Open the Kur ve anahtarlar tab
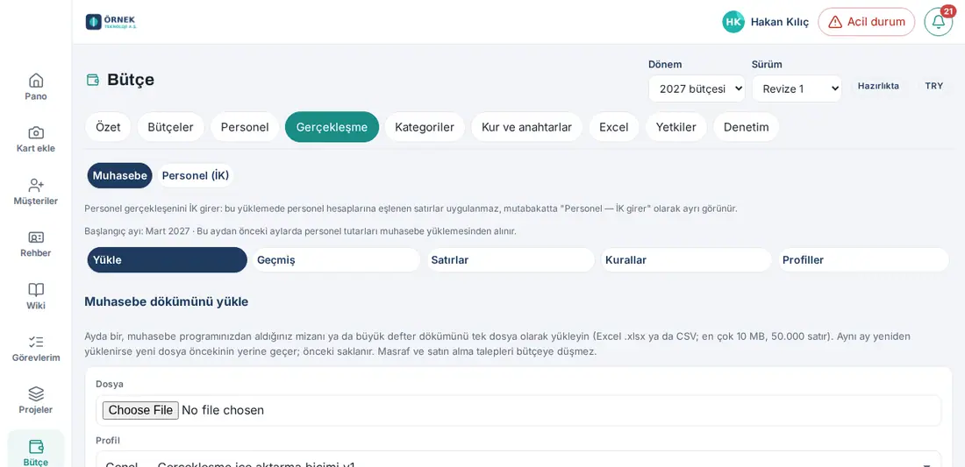 click(x=527, y=127)
